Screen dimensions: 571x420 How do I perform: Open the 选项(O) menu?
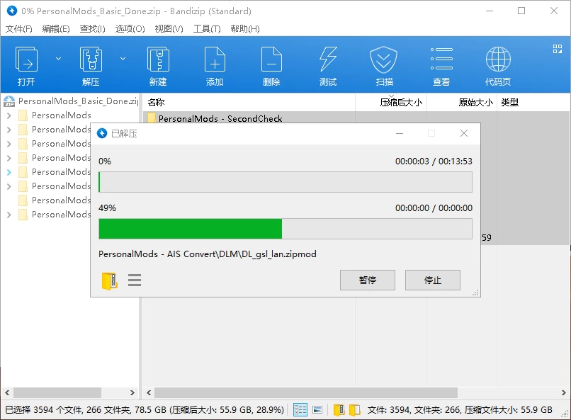point(130,29)
